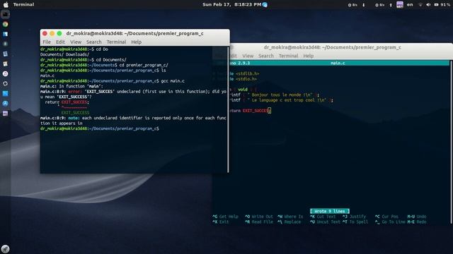This screenshot has width=453, height=254.
Task: Open the rocket launcher icon at bottom-left
Action: point(5,248)
